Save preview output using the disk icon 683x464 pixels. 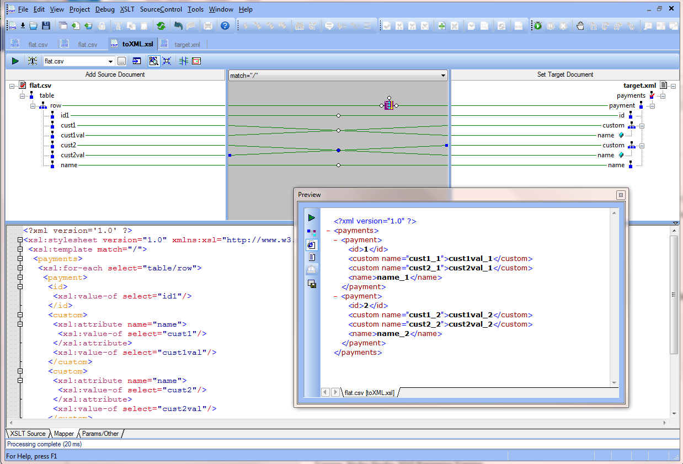point(312,284)
